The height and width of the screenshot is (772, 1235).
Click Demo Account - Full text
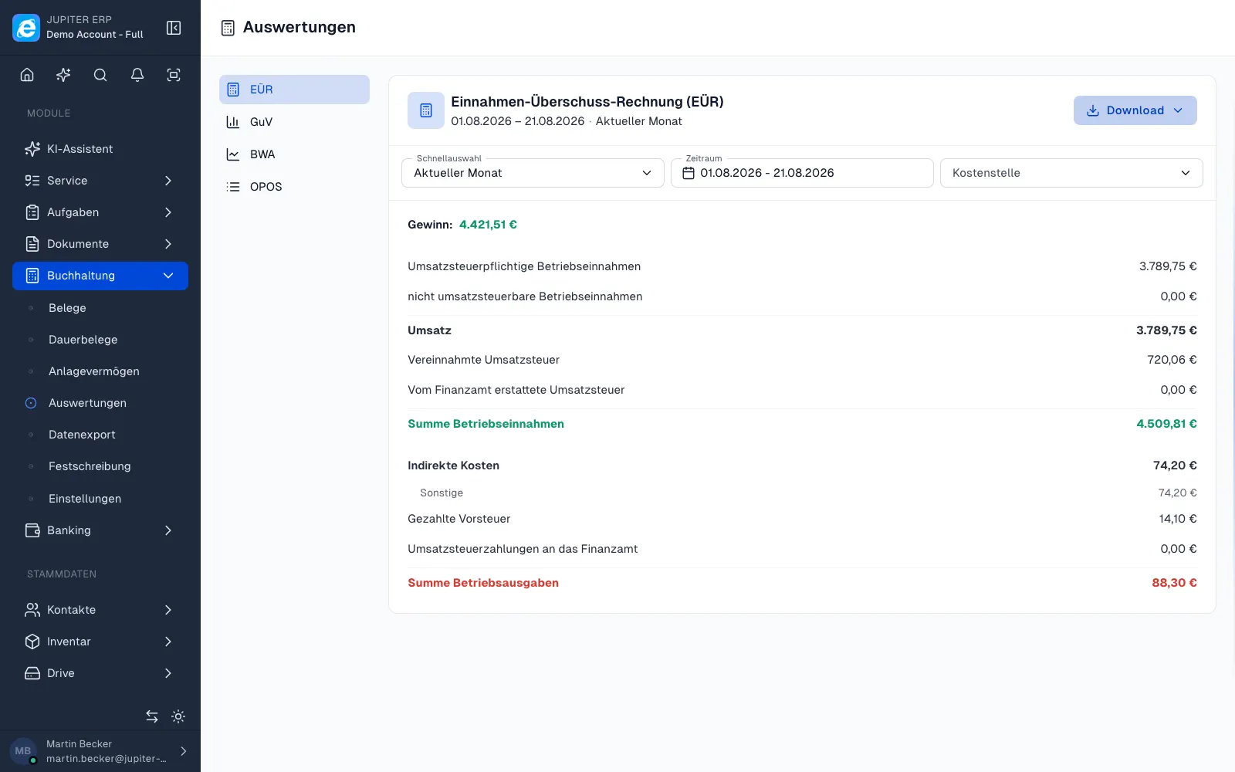(x=94, y=35)
